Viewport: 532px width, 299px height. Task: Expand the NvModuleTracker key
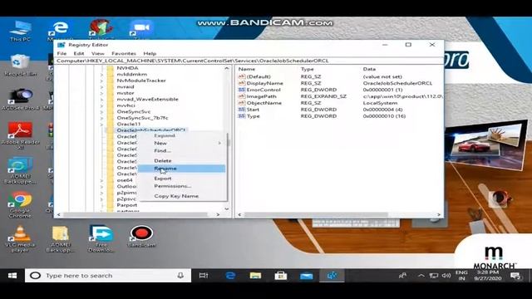(101, 81)
